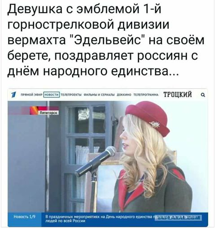This screenshot has height=230, width=218.
Task: Open the День народного единства caption text
Action: [100, 219]
